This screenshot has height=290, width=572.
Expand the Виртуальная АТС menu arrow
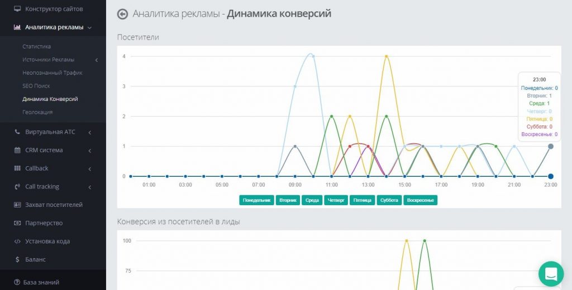(x=90, y=133)
